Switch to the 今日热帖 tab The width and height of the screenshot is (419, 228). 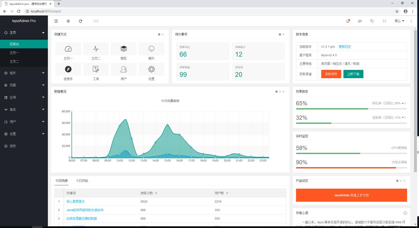coord(82,180)
